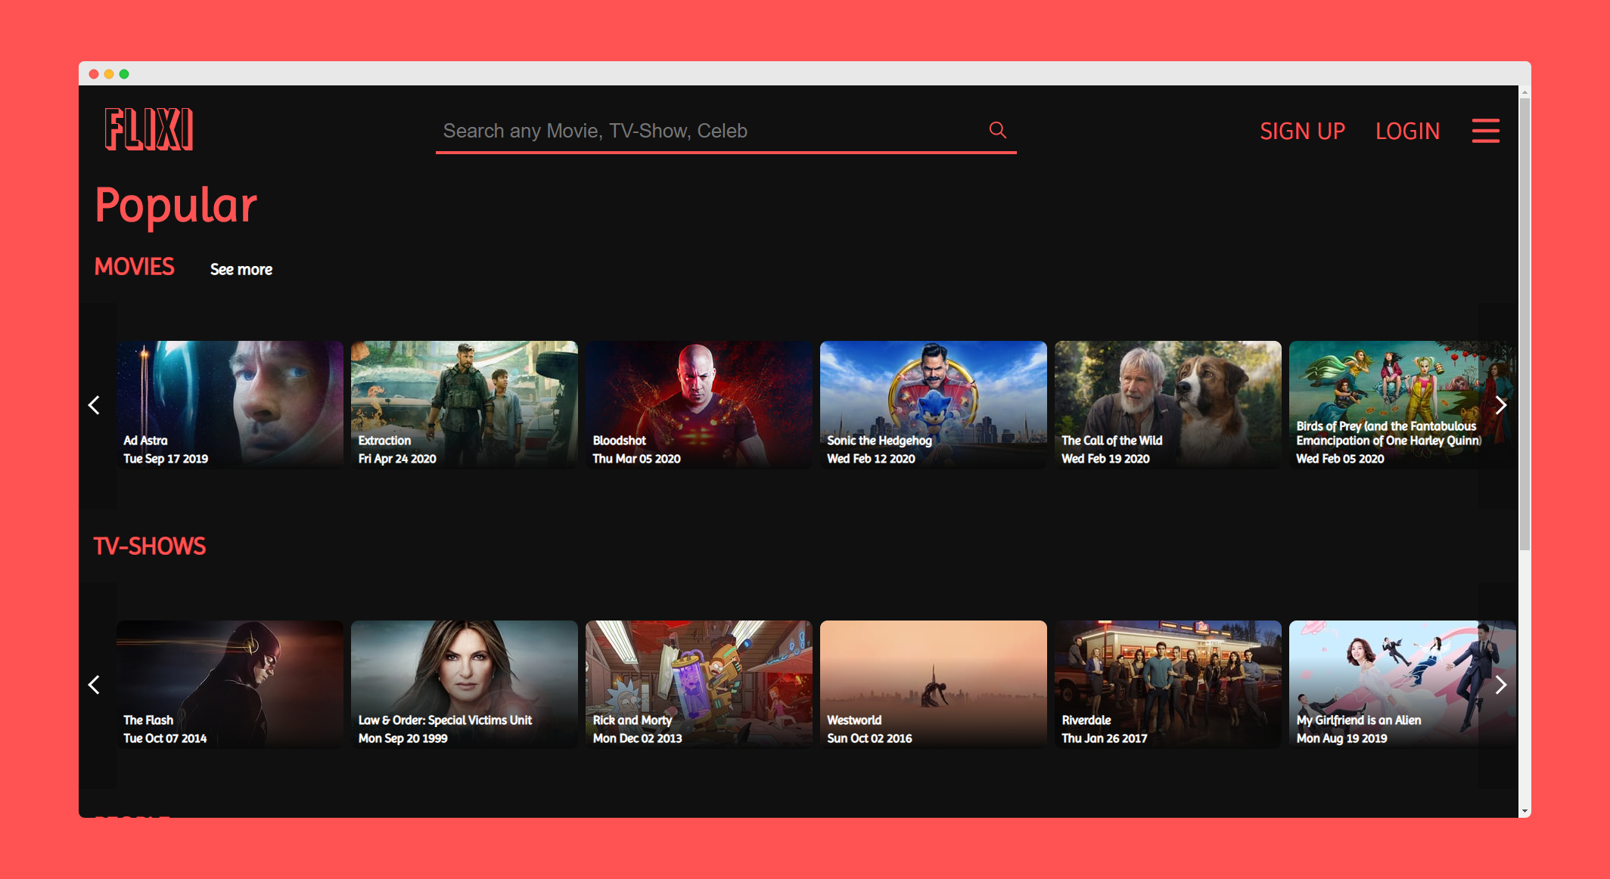This screenshot has height=879, width=1610.
Task: Open the hamburger menu icon
Action: pos(1485,131)
